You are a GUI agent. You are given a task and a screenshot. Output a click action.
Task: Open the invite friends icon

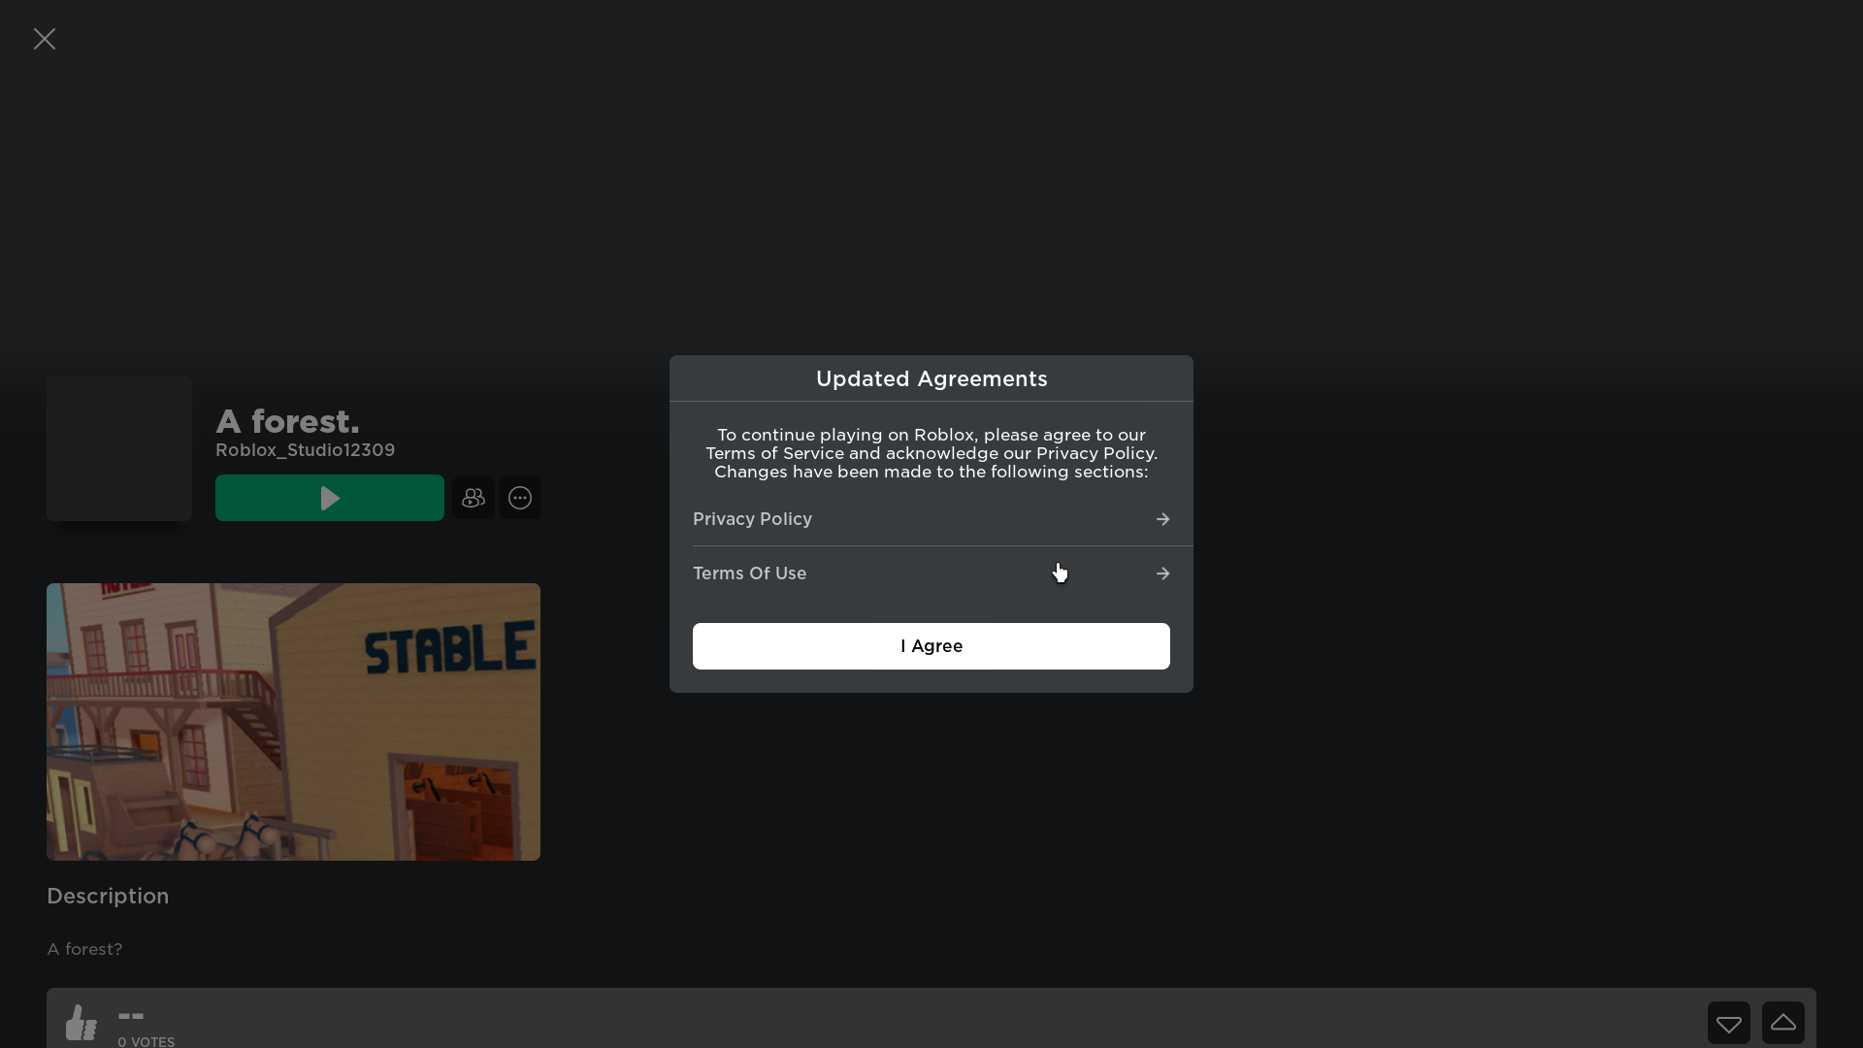tap(474, 498)
